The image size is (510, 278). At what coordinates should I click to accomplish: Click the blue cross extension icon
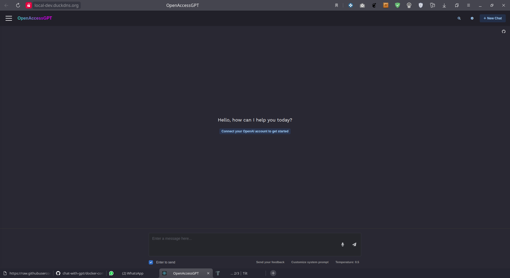351,5
